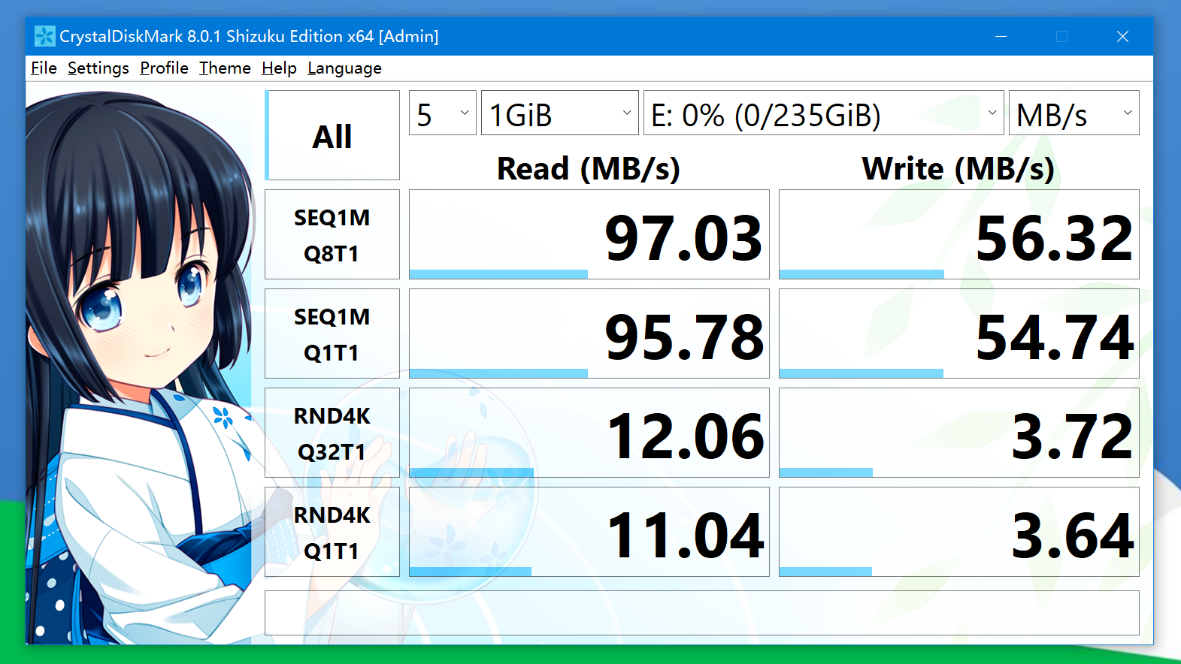Click the empty comment field at bottom

coord(702,613)
